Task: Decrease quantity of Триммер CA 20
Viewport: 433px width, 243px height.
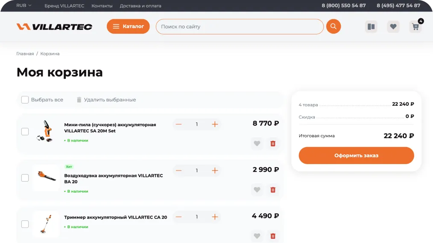Action: coord(178,217)
